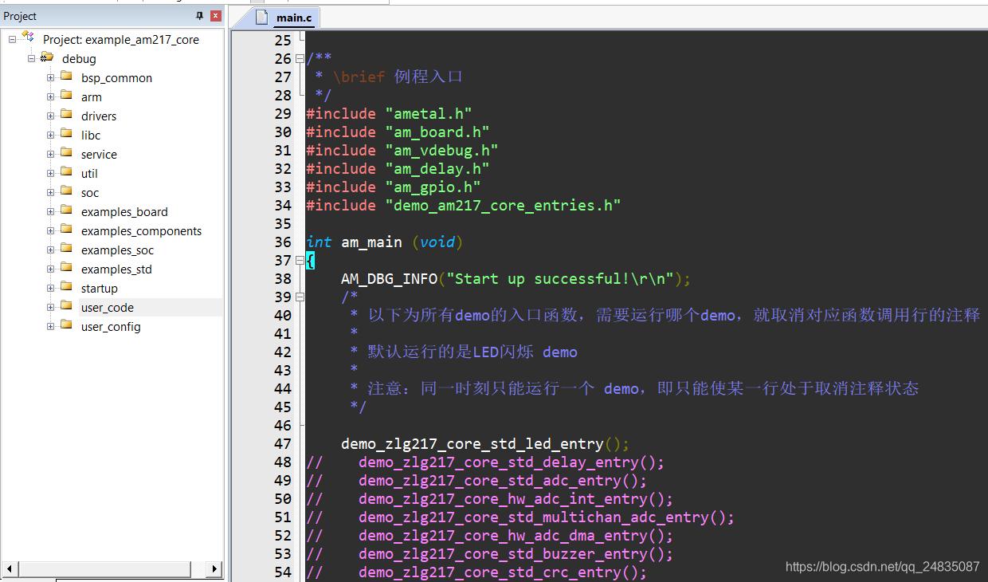Click the service folder icon

(x=66, y=153)
